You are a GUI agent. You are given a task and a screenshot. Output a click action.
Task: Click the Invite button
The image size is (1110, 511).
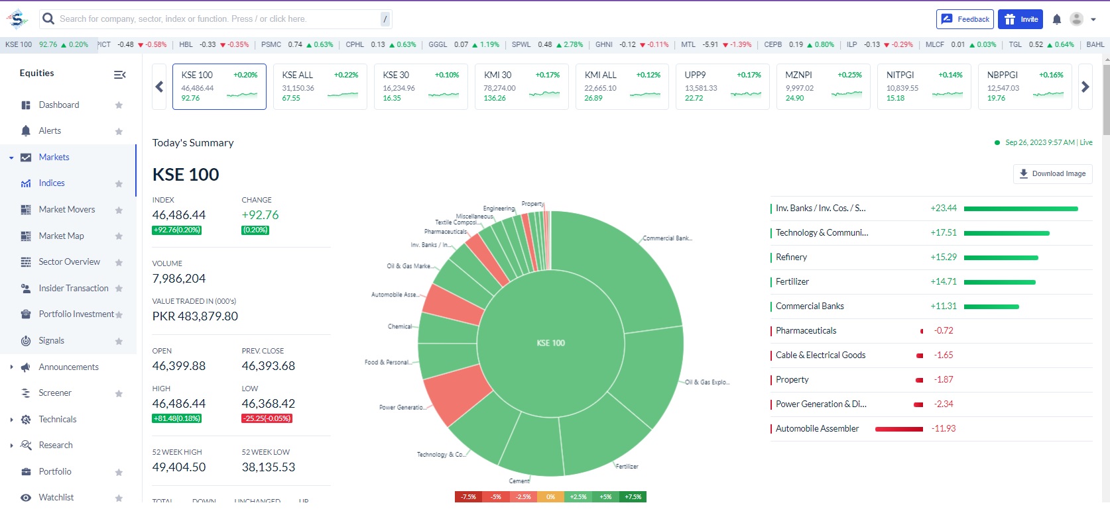click(1020, 19)
